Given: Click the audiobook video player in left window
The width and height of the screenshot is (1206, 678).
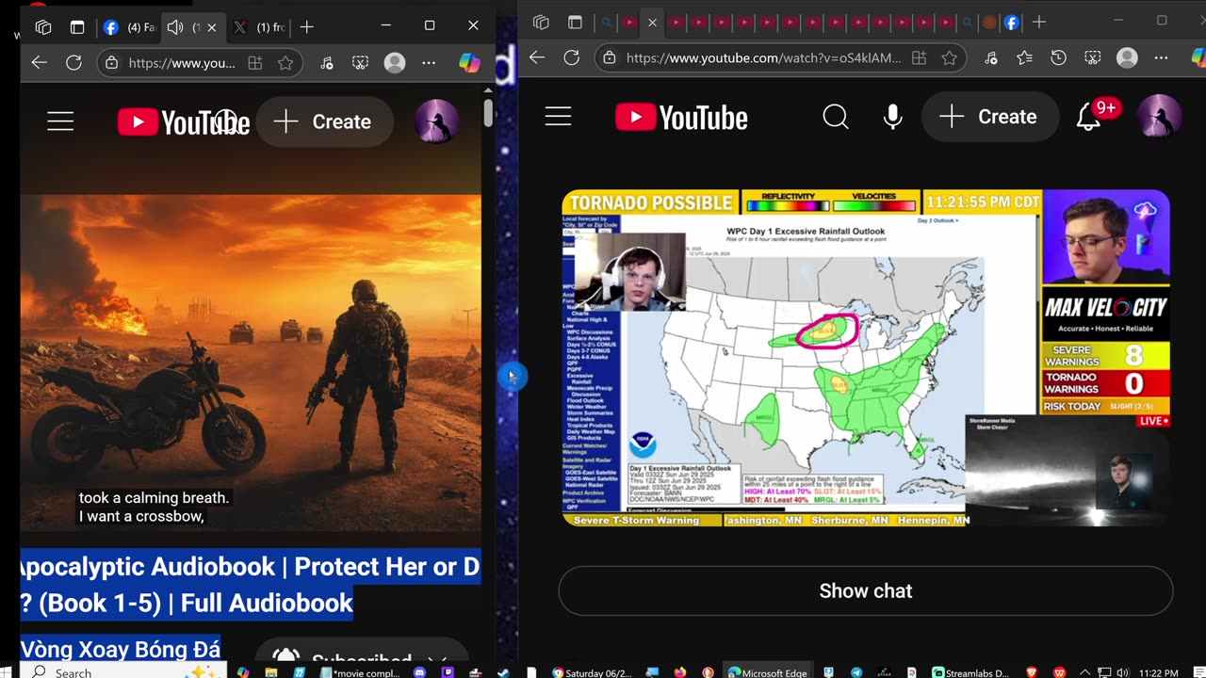Looking at the screenshot, I should pyautogui.click(x=251, y=363).
